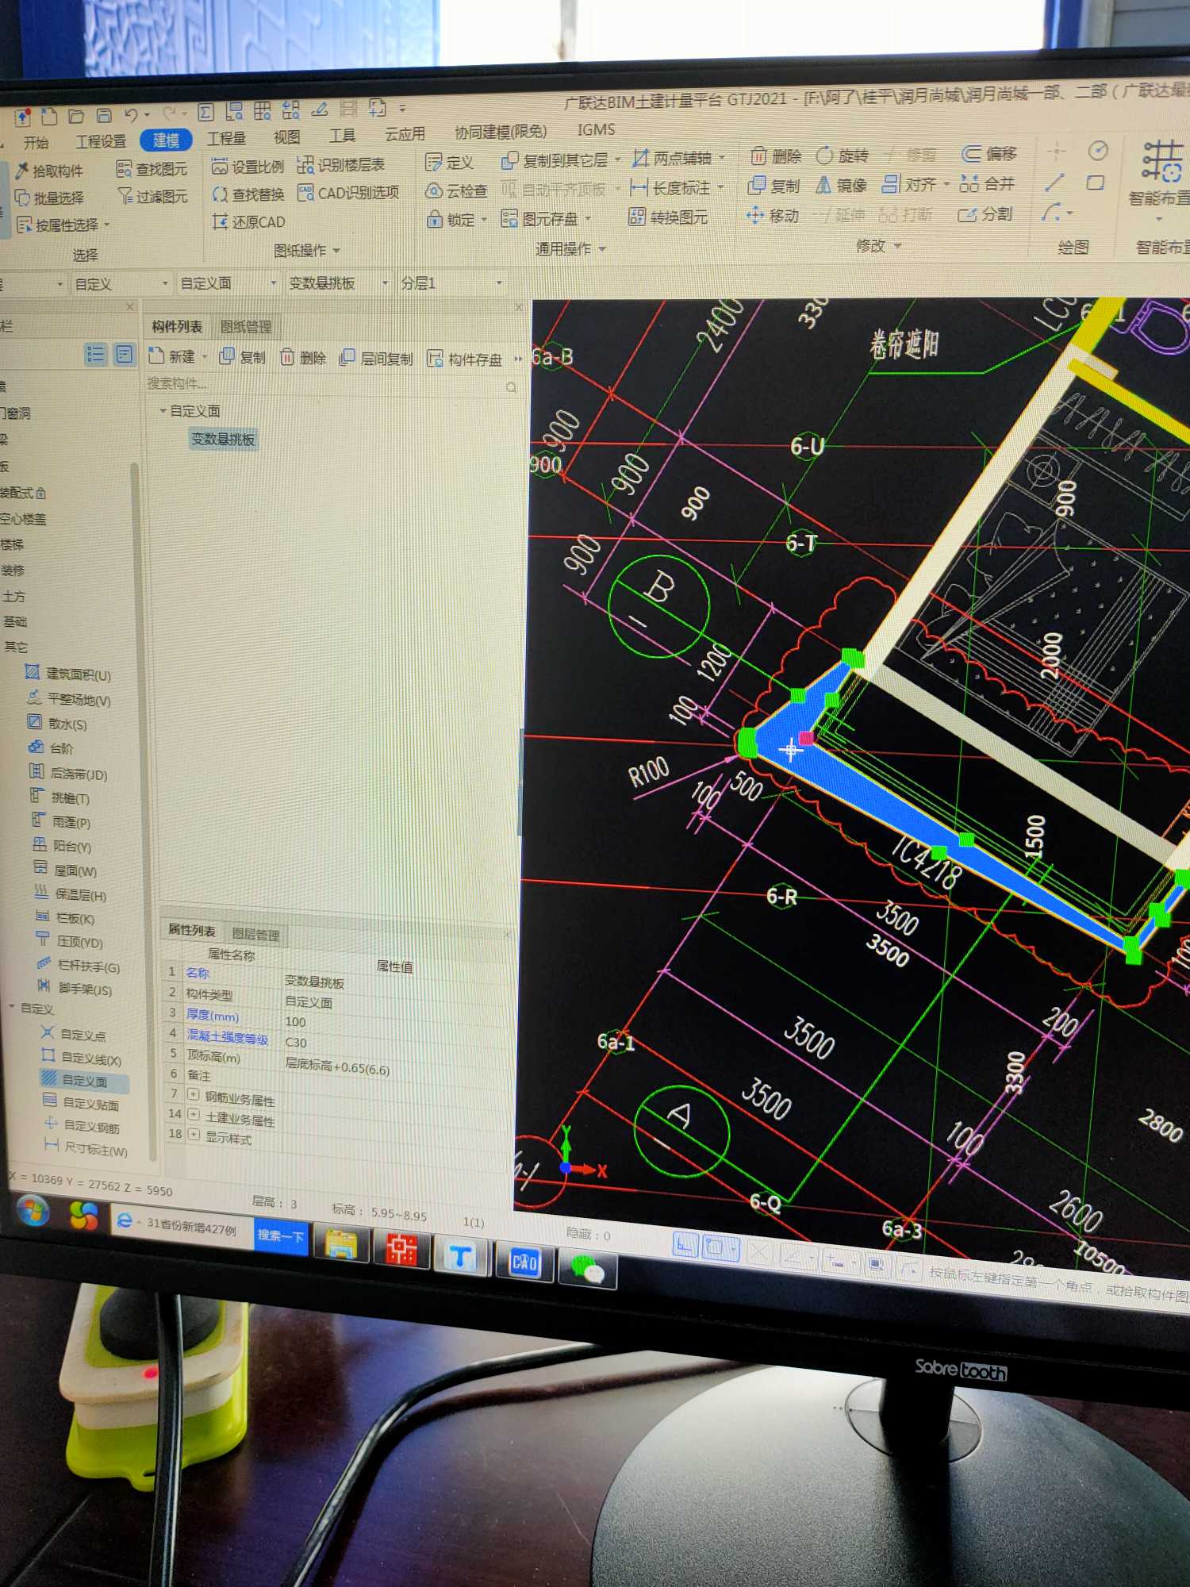The height and width of the screenshot is (1587, 1190).
Task: Click the 定义 define button
Action: tap(450, 163)
